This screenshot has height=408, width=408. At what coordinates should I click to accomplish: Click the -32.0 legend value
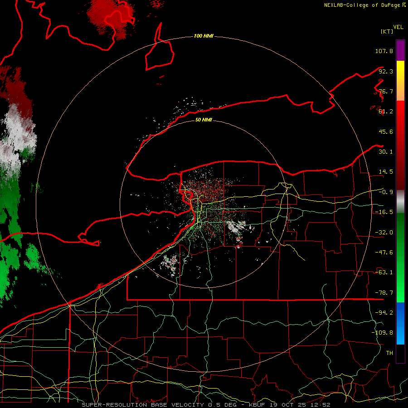(384, 233)
